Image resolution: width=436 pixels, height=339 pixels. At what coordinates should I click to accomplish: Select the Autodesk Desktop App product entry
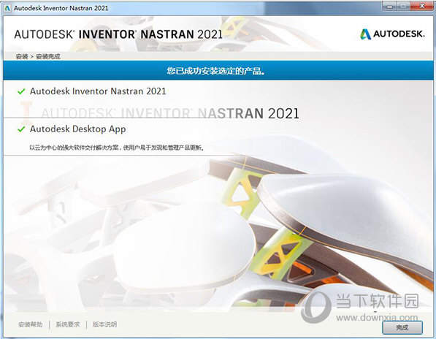click(x=78, y=129)
